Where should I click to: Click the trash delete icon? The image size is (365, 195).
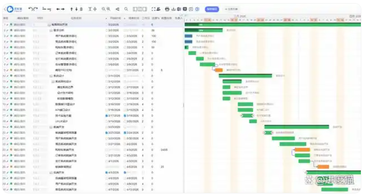click(81, 9)
